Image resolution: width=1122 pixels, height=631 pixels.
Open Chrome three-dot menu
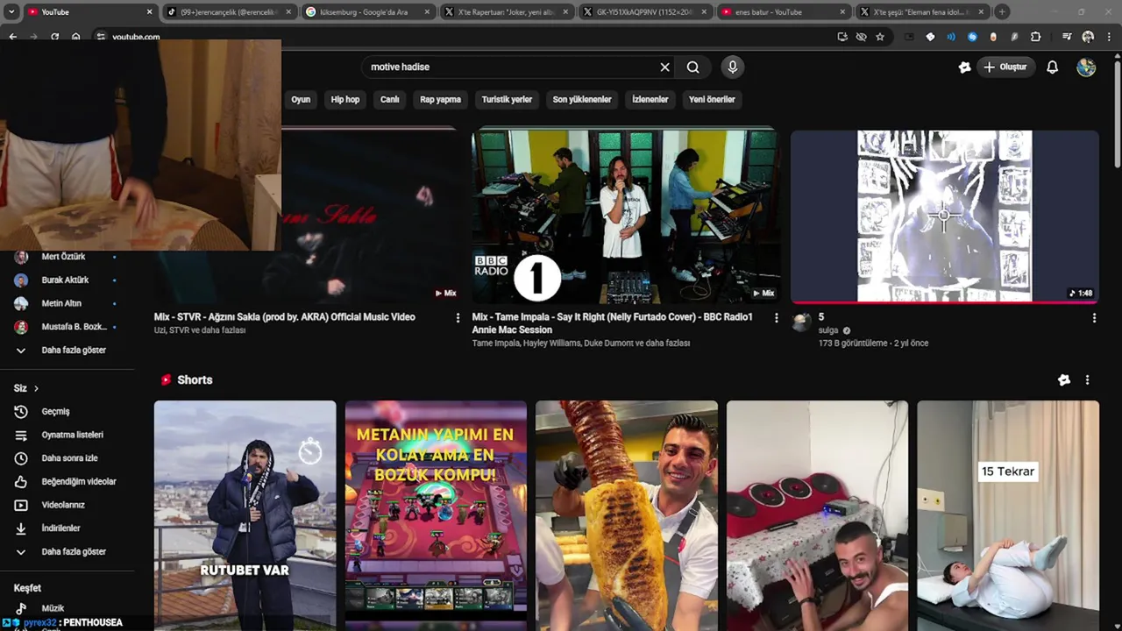click(x=1109, y=37)
